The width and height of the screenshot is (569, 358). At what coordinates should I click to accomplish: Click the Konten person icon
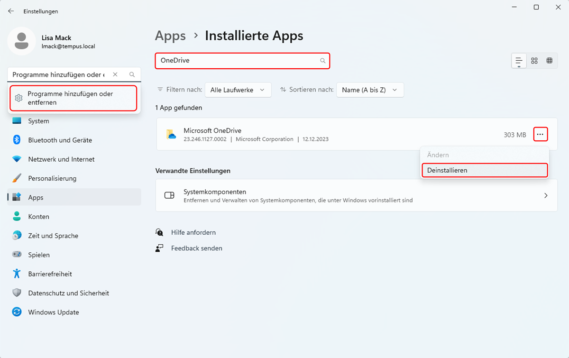(17, 216)
